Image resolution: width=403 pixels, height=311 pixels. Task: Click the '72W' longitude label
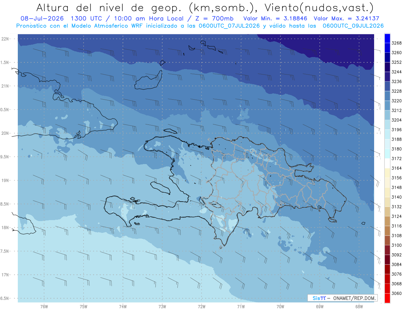201,307
